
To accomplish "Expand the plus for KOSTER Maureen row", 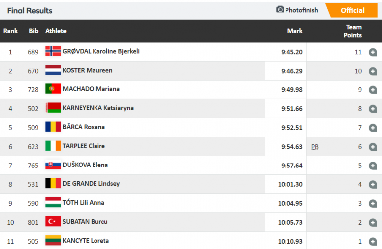I will tap(373, 71).
